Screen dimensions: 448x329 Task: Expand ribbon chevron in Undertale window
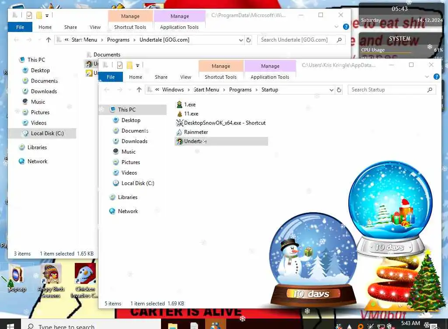tap(336, 27)
